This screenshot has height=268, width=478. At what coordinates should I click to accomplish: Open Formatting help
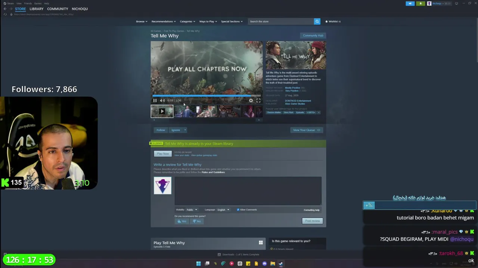pos(311,210)
